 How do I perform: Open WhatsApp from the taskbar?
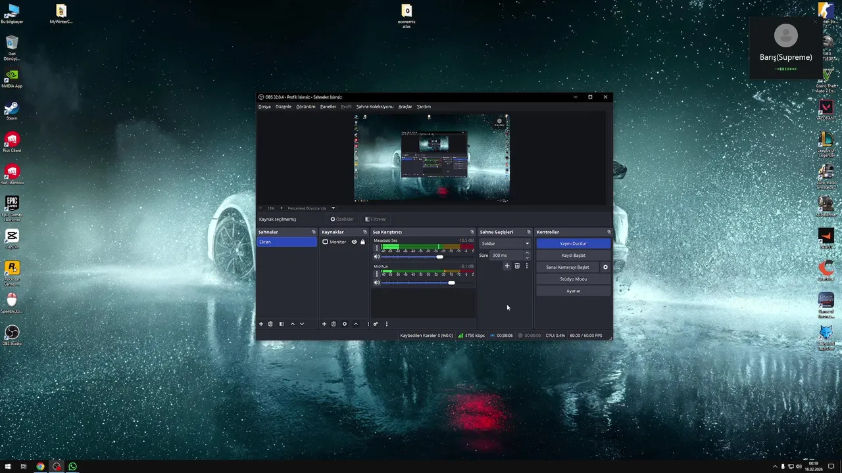coord(72,466)
